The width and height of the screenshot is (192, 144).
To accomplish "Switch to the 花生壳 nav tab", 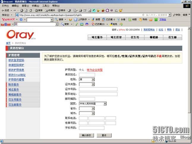I will [135, 37].
